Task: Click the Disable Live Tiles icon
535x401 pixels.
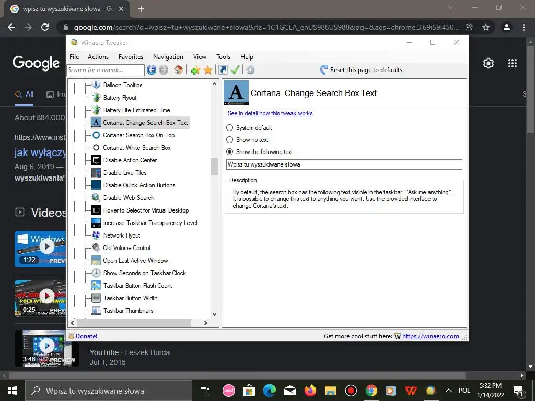Action: click(96, 172)
